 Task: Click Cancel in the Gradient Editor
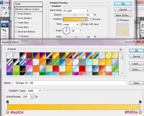(136, 57)
